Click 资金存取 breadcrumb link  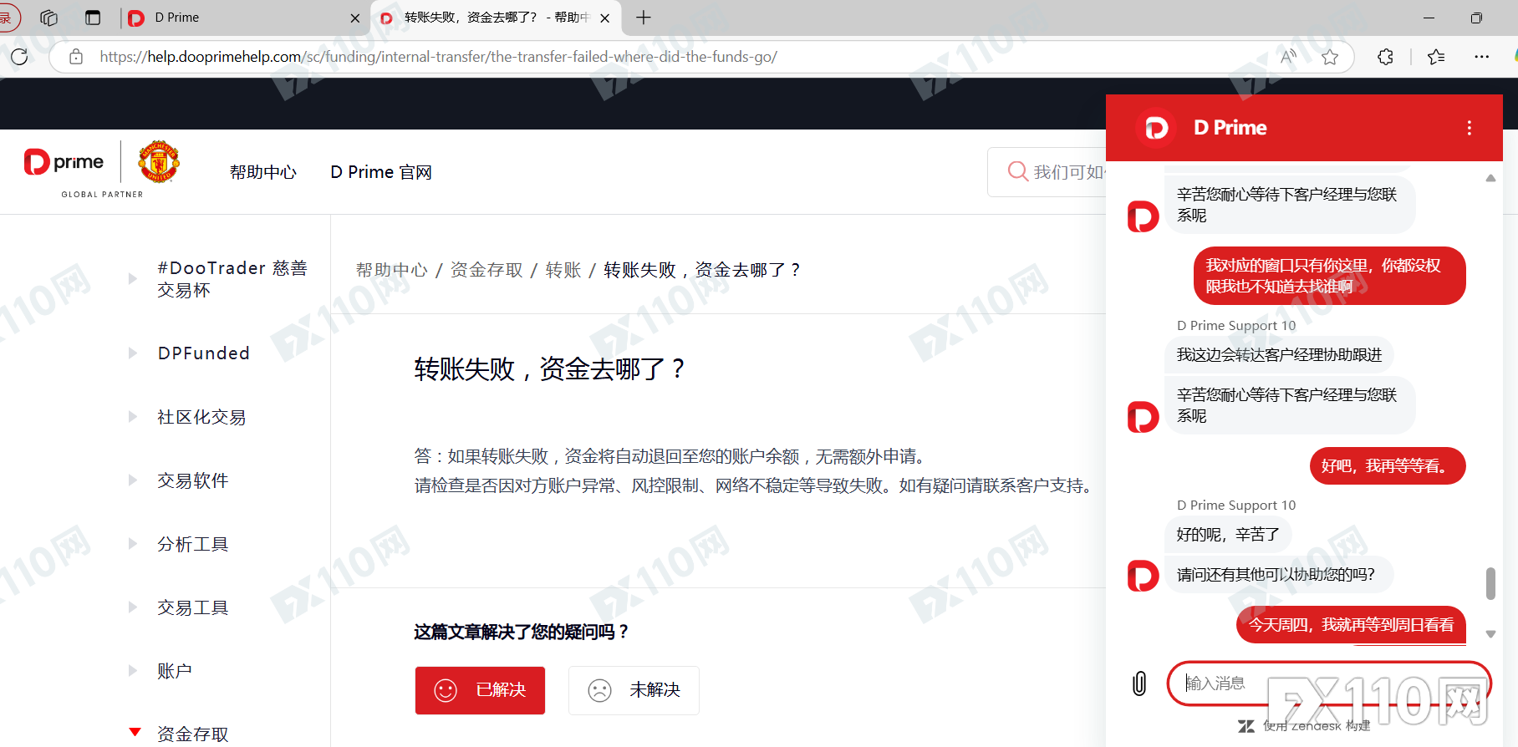pyautogui.click(x=486, y=270)
